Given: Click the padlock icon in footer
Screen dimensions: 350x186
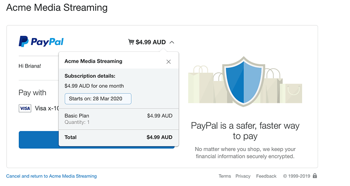Looking at the screenshot, I should tap(315, 176).
